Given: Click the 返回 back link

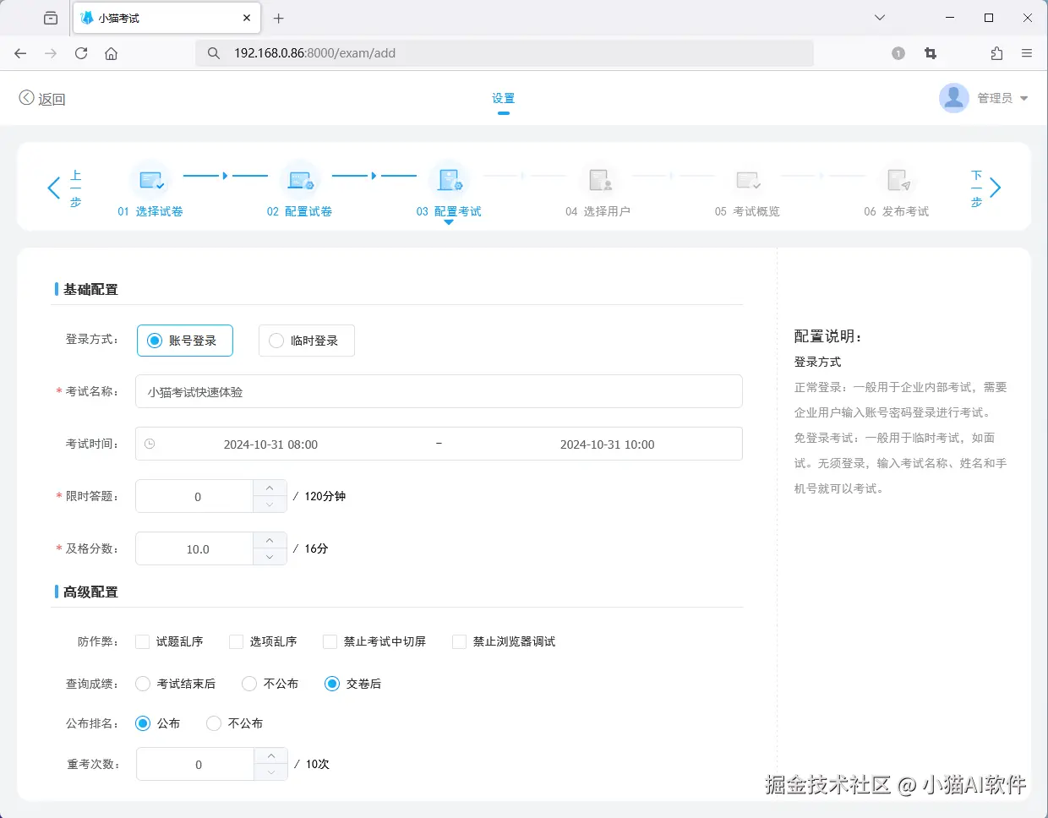Looking at the screenshot, I should pyautogui.click(x=41, y=97).
